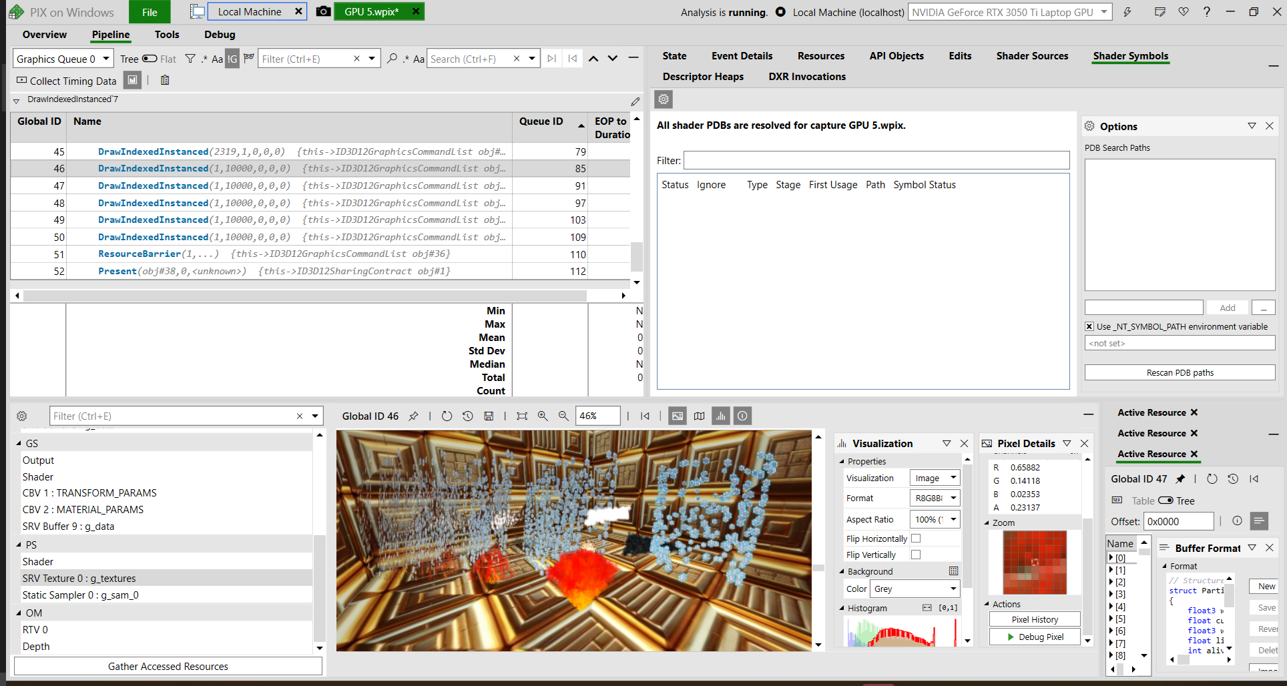Screen dimensions: 1287x686
Task: Open the Event Details tab
Action: tap(742, 56)
